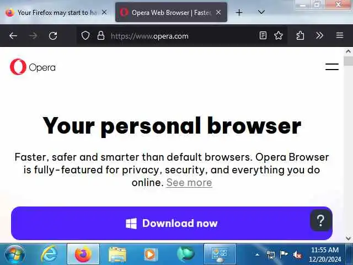This screenshot has width=353, height=265.
Task: Reload the current Opera page
Action: [53, 35]
